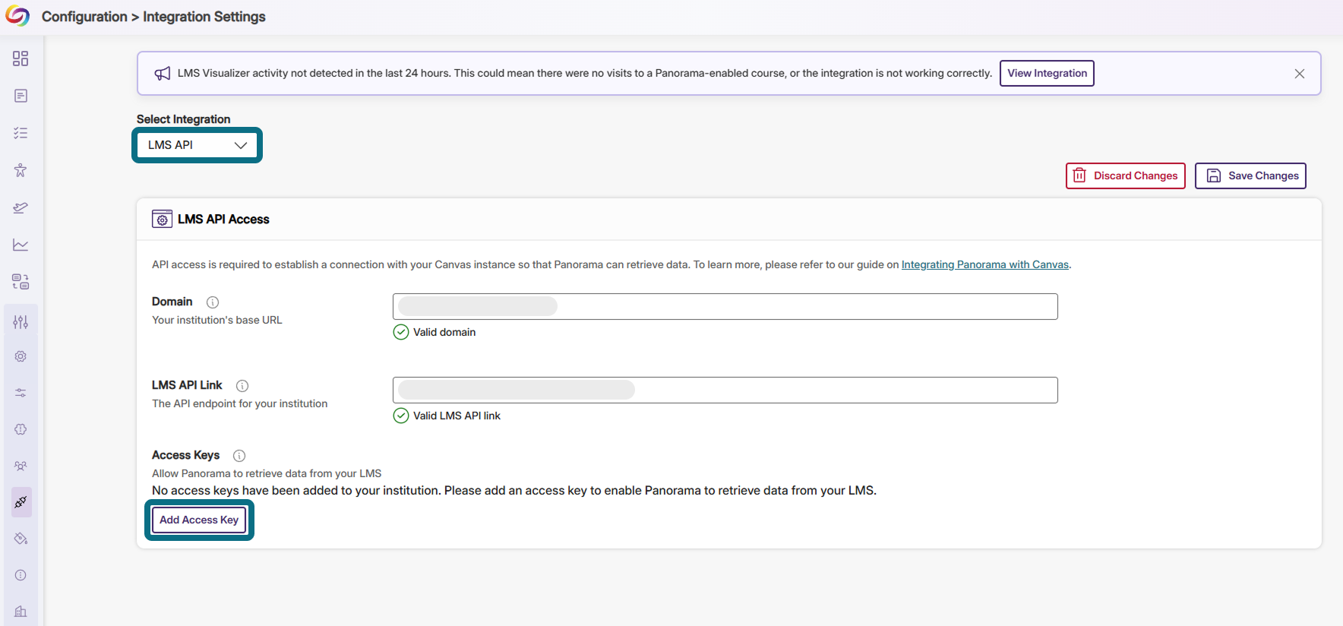This screenshot has height=626, width=1343.
Task: Open the paint bucket icon in sidebar
Action: tap(21, 539)
